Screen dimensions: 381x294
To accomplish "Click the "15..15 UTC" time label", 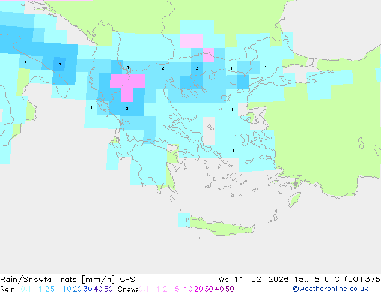I will pyautogui.click(x=317, y=280).
